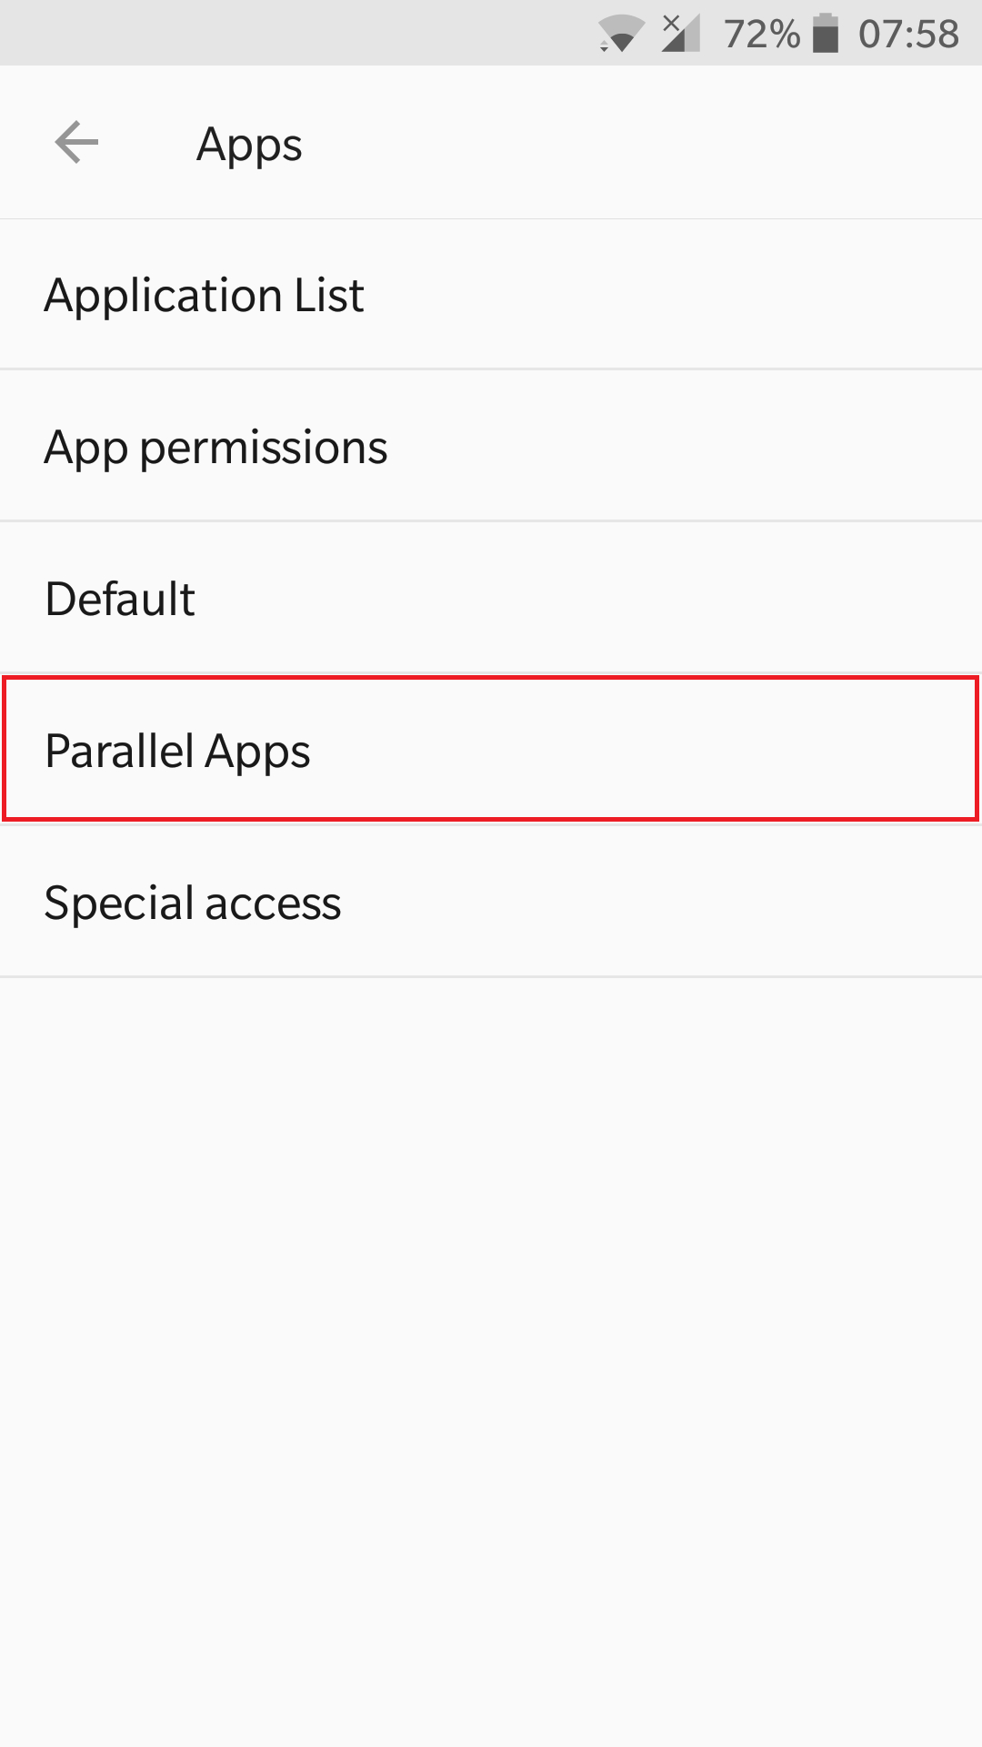Tap the Wi-Fi status icon

pos(620,35)
